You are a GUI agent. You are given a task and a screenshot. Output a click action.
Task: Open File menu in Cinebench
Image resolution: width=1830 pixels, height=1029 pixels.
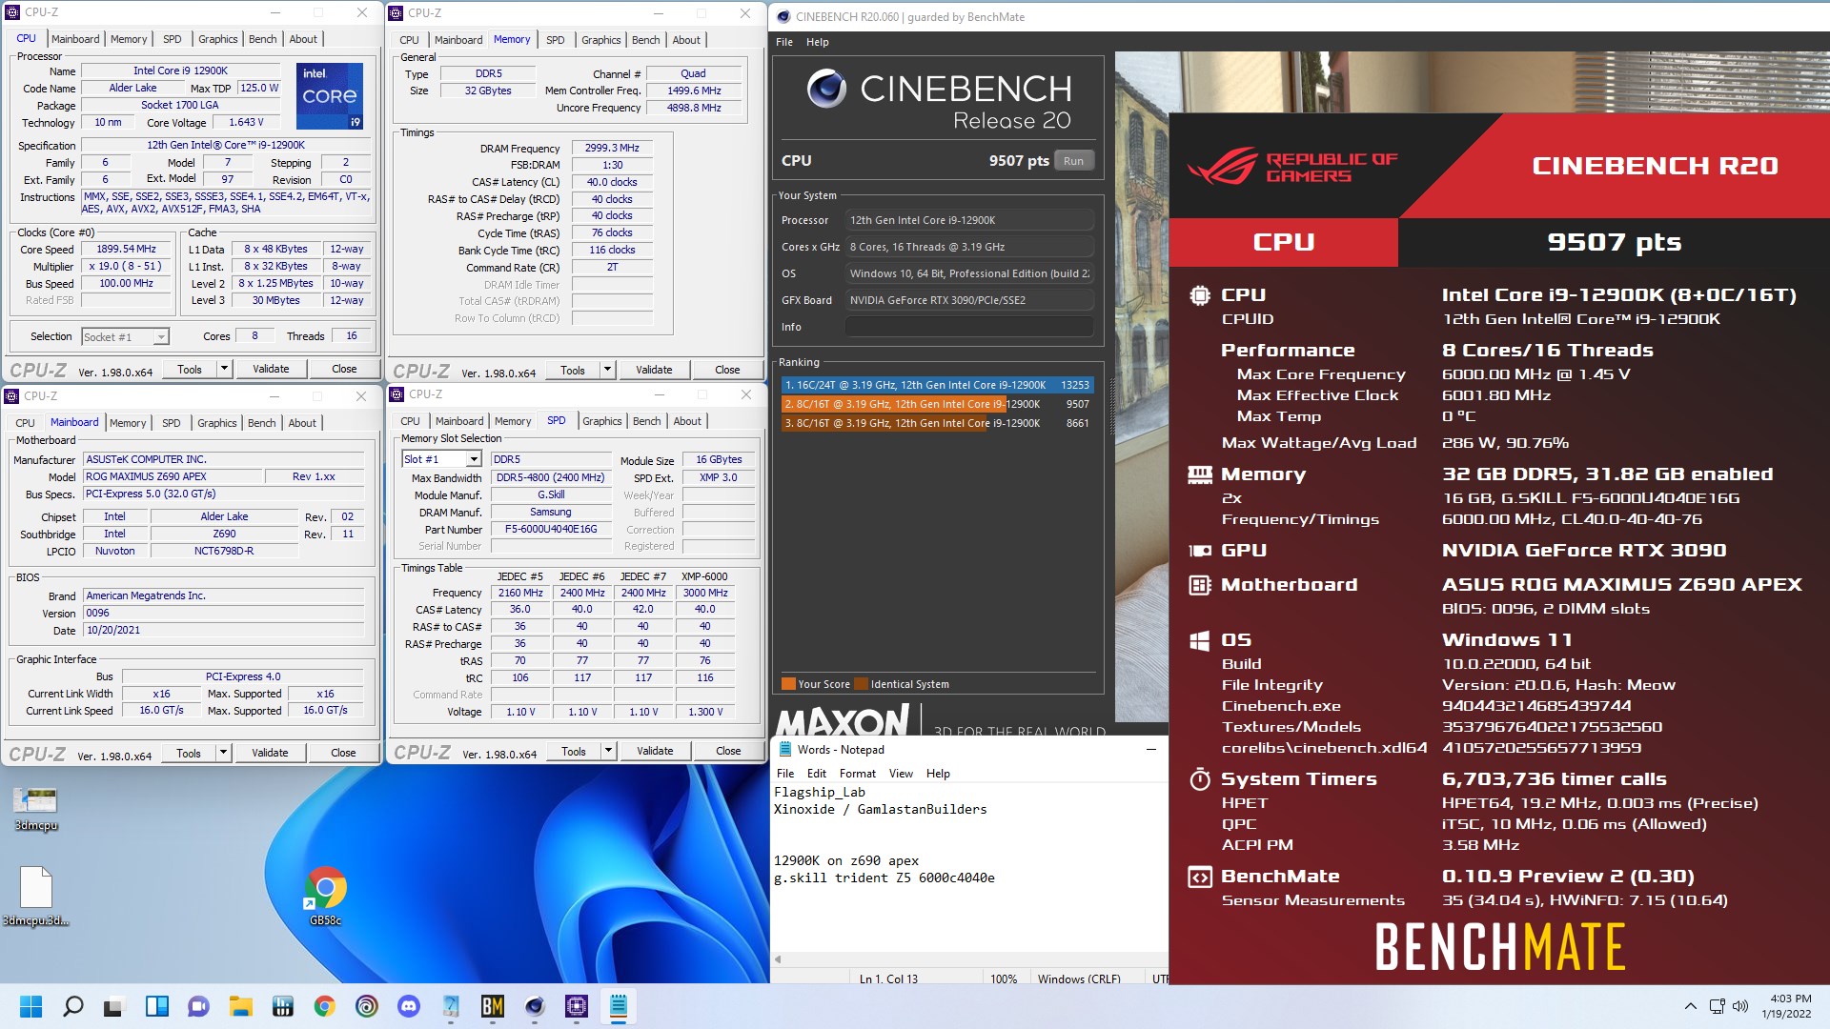[x=784, y=42]
